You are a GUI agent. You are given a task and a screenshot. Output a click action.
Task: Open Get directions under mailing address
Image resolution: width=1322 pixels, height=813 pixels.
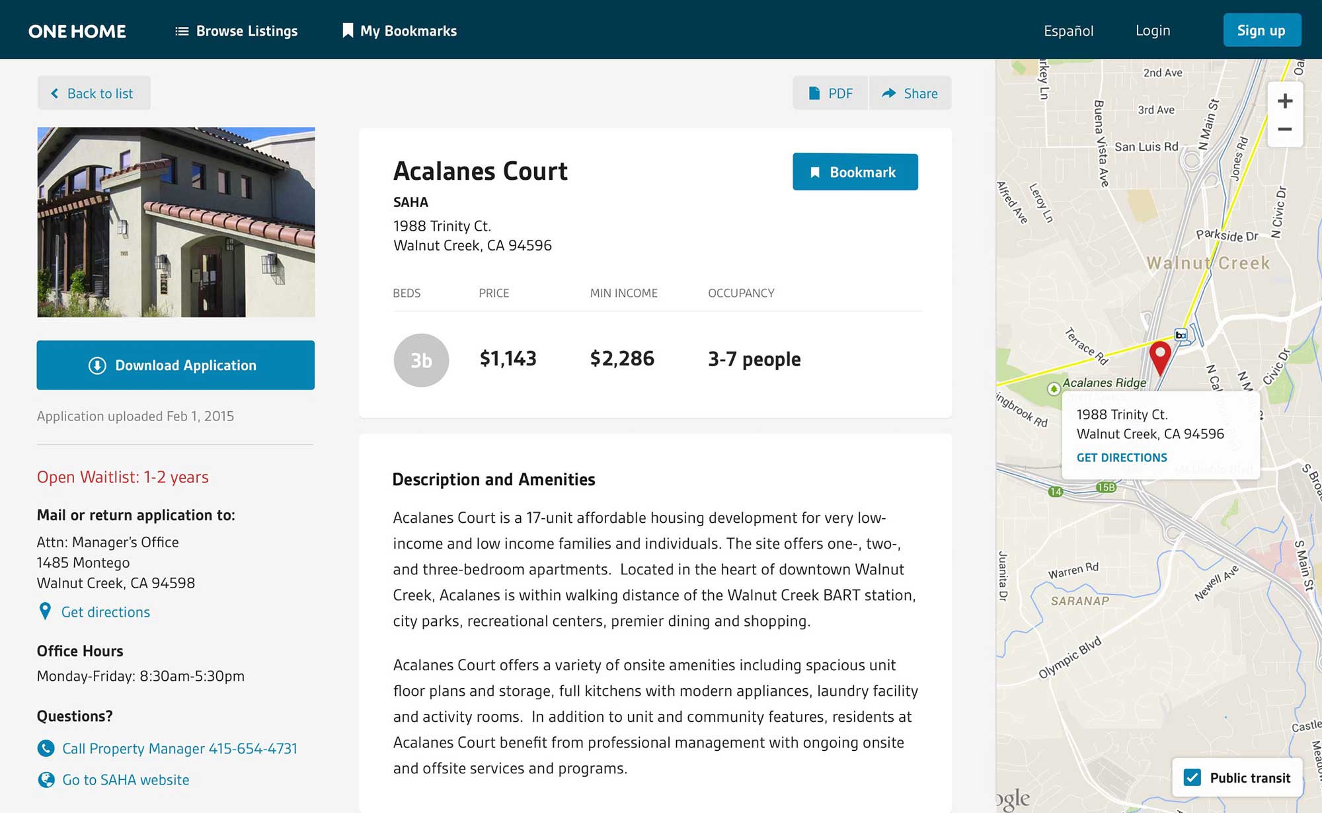(105, 612)
